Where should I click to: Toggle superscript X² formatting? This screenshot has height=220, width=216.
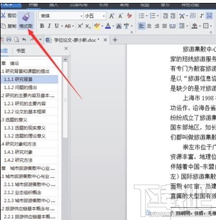pyautogui.click(x=80, y=26)
